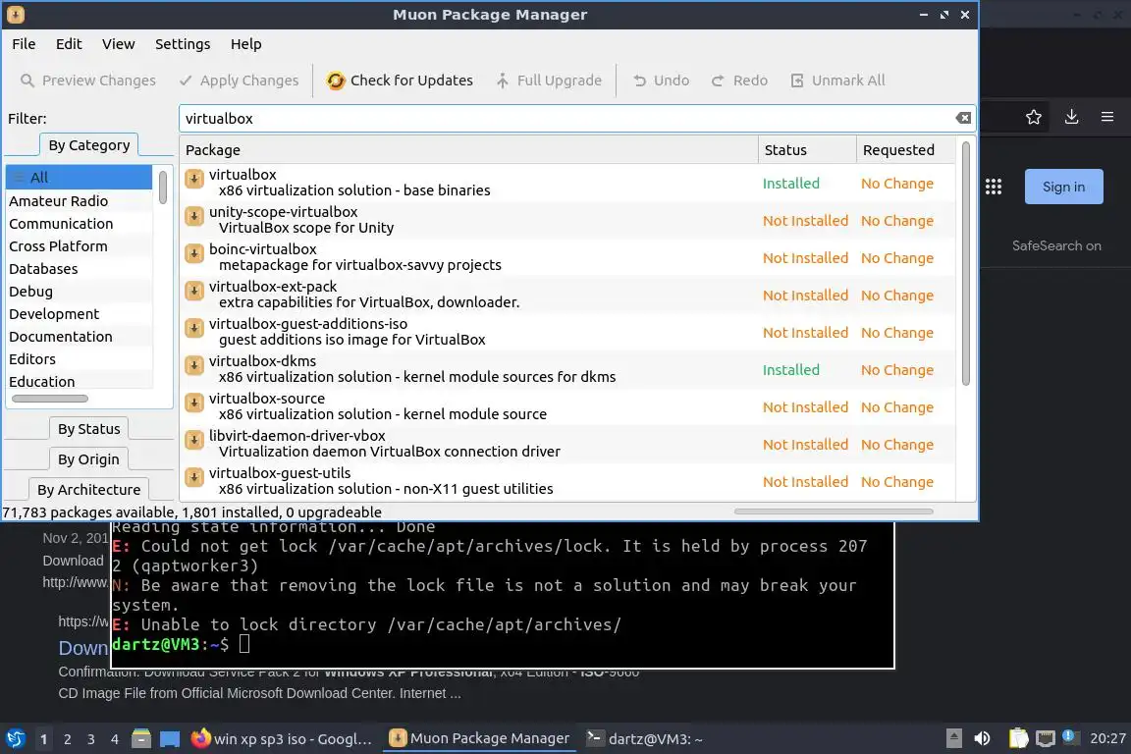1131x754 pixels.
Task: Select the Amateur Radio category
Action: pos(80,201)
